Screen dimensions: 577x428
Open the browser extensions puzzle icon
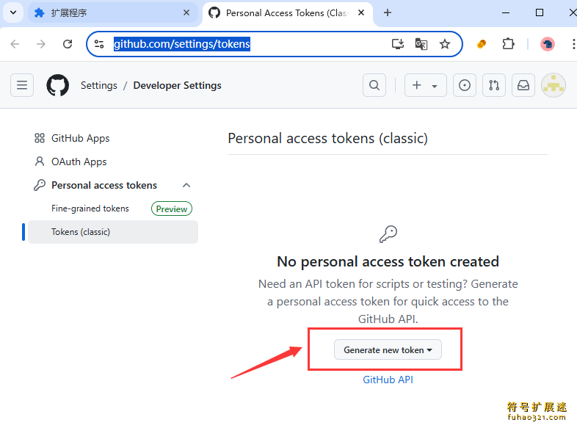tap(508, 44)
